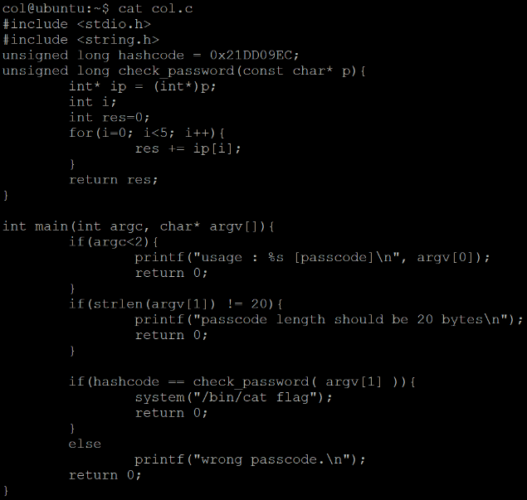Viewport: 527px width, 500px height.
Task: Click the for loop header line
Action: [x=147, y=133]
